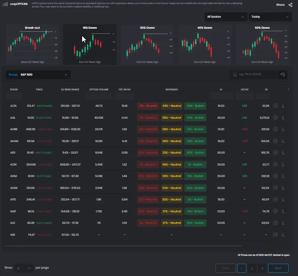Viewport: 298px width, 276px height.
Task: Go to page 3
Action: coord(262,268)
